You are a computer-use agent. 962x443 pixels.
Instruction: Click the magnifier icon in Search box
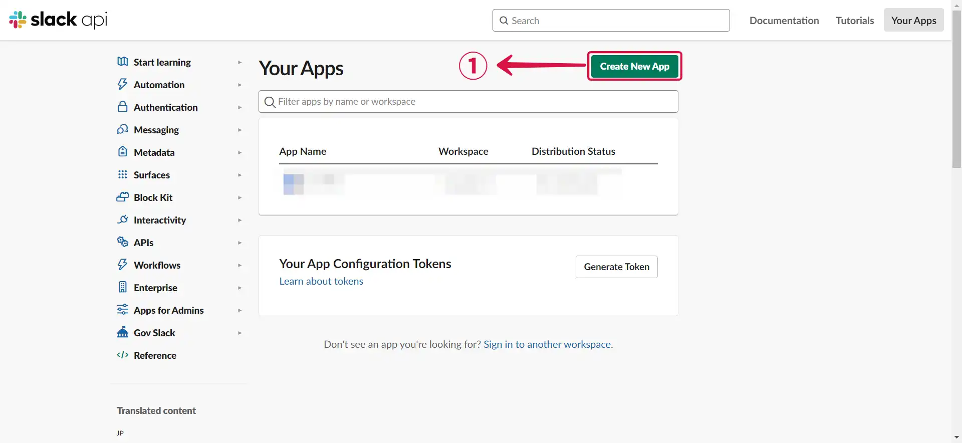coord(504,21)
